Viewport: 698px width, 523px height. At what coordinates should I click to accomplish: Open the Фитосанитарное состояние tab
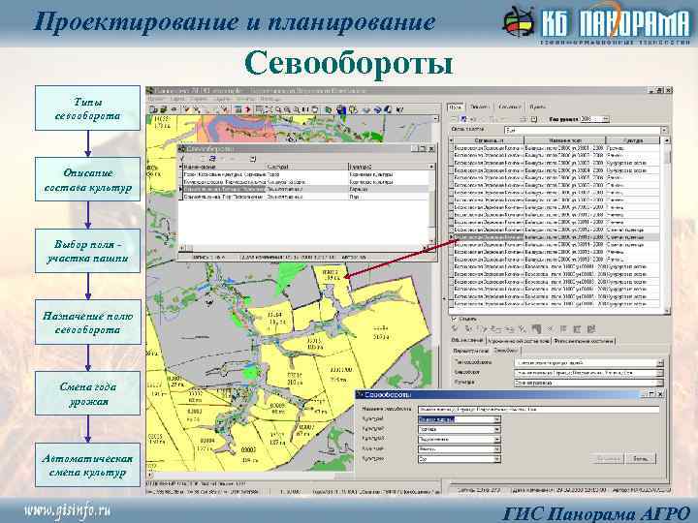[584, 341]
